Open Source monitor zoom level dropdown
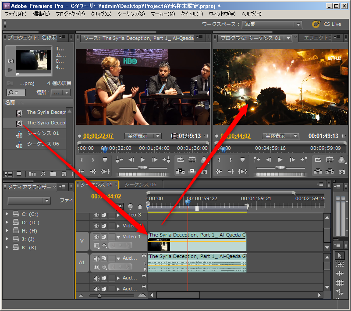 coord(143,136)
